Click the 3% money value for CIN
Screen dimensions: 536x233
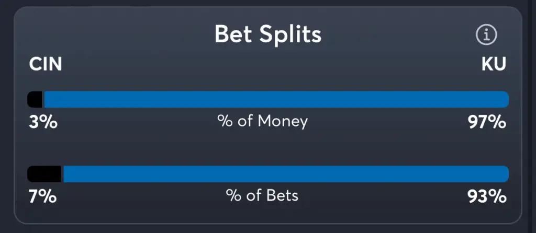pos(43,122)
